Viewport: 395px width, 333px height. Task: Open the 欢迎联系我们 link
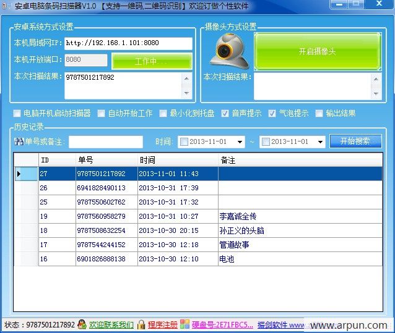(x=111, y=324)
